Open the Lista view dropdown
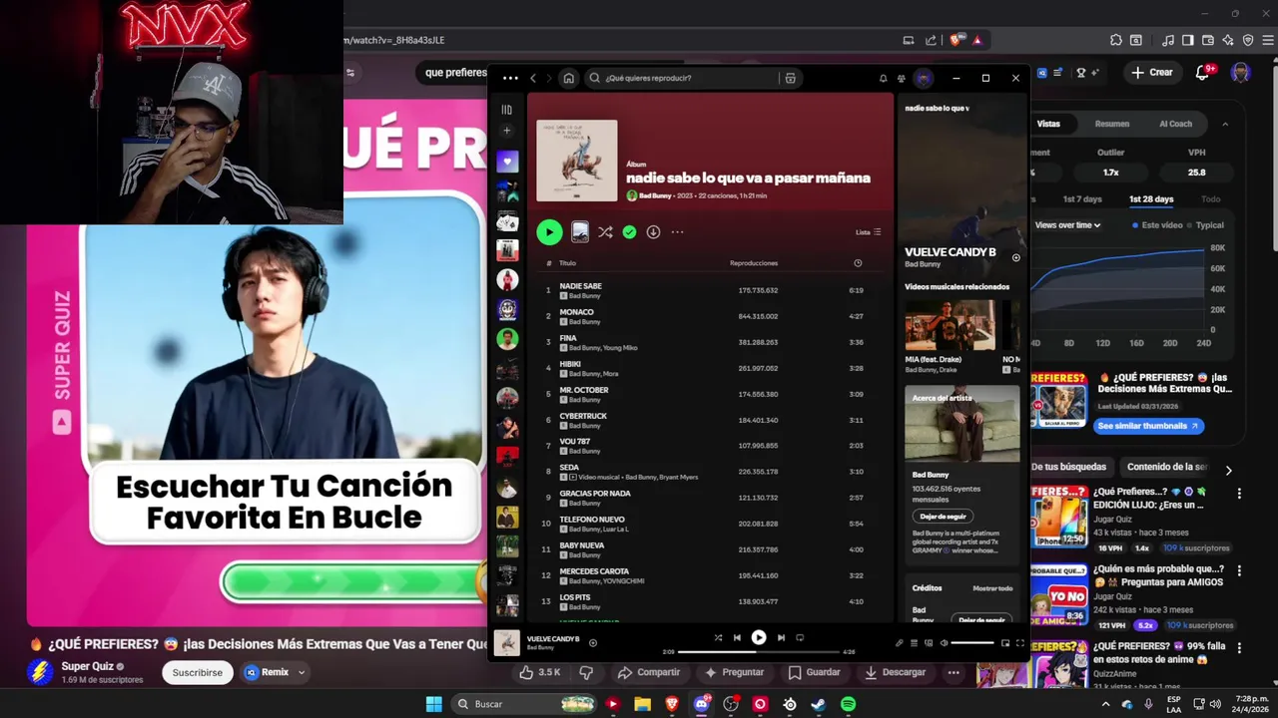The image size is (1278, 718). 868,232
